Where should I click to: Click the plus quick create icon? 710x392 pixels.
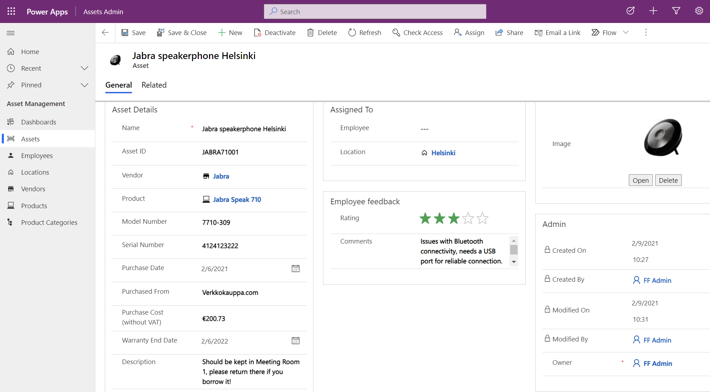[x=653, y=11]
